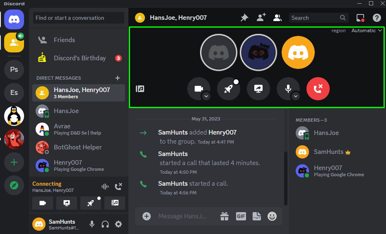This screenshot has height=234, width=386.
Task: Open the sticker picker
Action: coord(256,216)
